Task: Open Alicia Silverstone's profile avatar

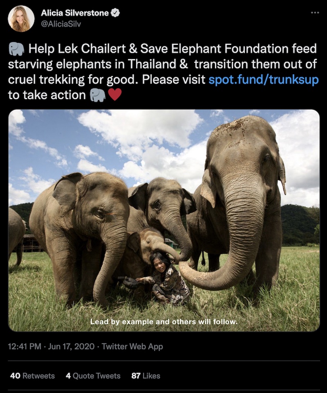Action: [21, 18]
